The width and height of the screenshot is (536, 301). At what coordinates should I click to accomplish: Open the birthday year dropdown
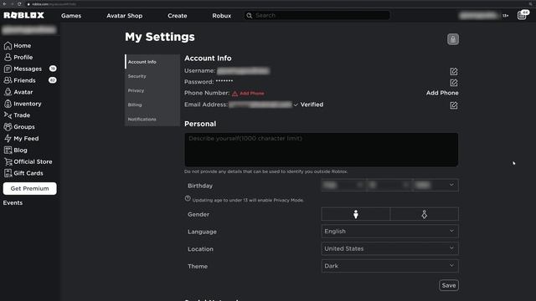[x=435, y=185]
